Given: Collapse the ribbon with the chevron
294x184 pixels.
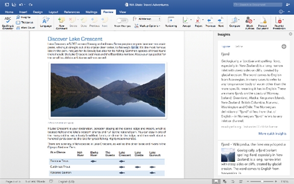Looking at the screenshot, I should 289,12.
